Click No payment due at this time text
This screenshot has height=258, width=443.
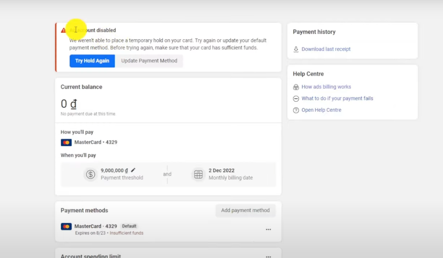point(88,114)
